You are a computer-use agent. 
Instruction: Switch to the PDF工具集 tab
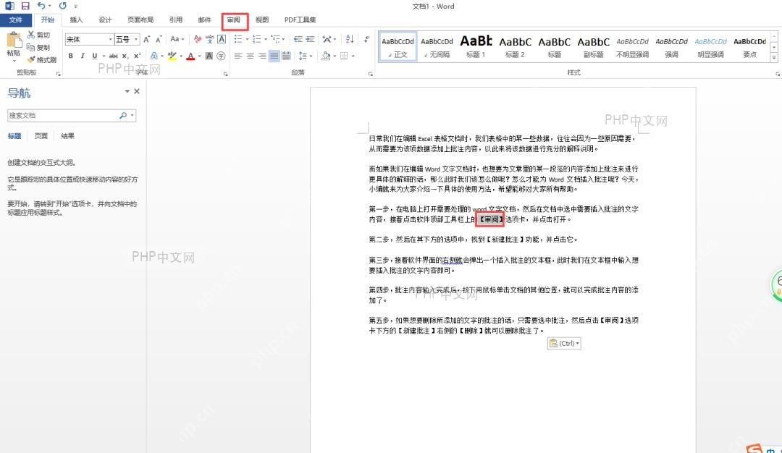(300, 20)
